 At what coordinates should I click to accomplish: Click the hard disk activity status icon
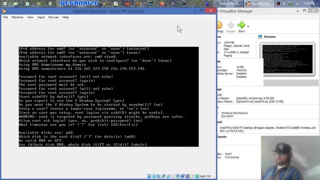click(x=149, y=176)
